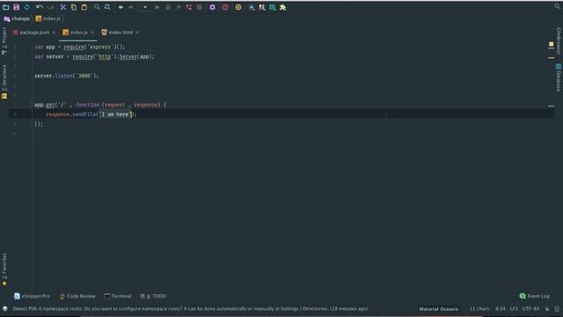This screenshot has height=317, width=563.
Task: Open the Favorites tool window
Action: [x=4, y=269]
